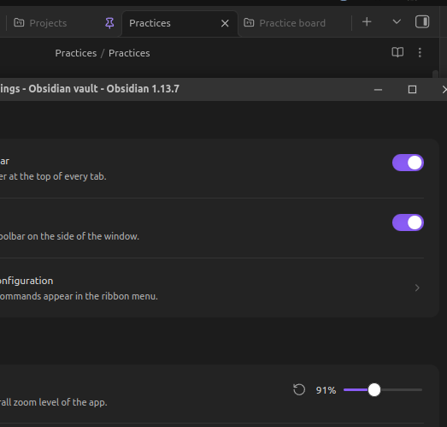
Task: Maximize the settings window
Action: coord(412,90)
